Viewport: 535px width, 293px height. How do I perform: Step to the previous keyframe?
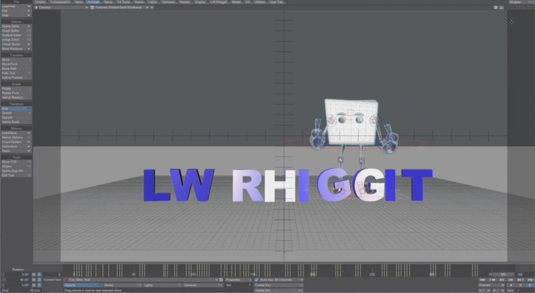(x=492, y=280)
